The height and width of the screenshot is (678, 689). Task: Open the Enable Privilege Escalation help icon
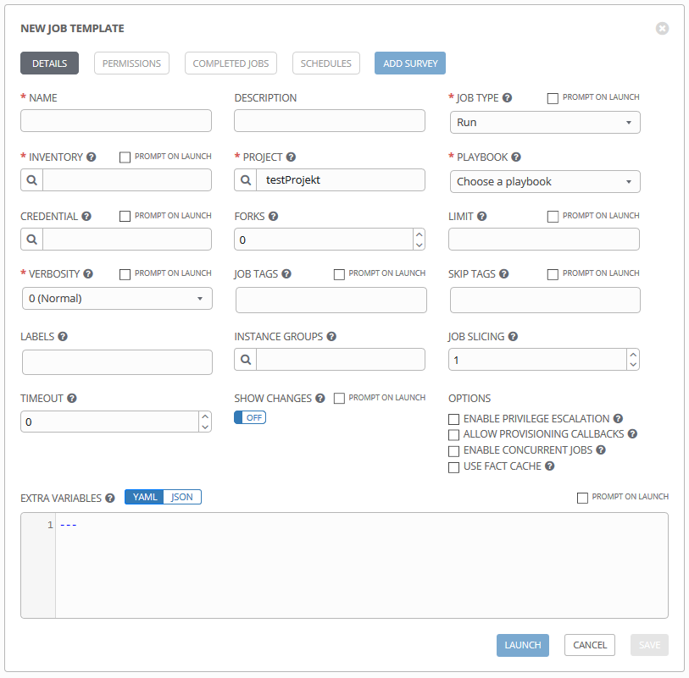click(619, 419)
